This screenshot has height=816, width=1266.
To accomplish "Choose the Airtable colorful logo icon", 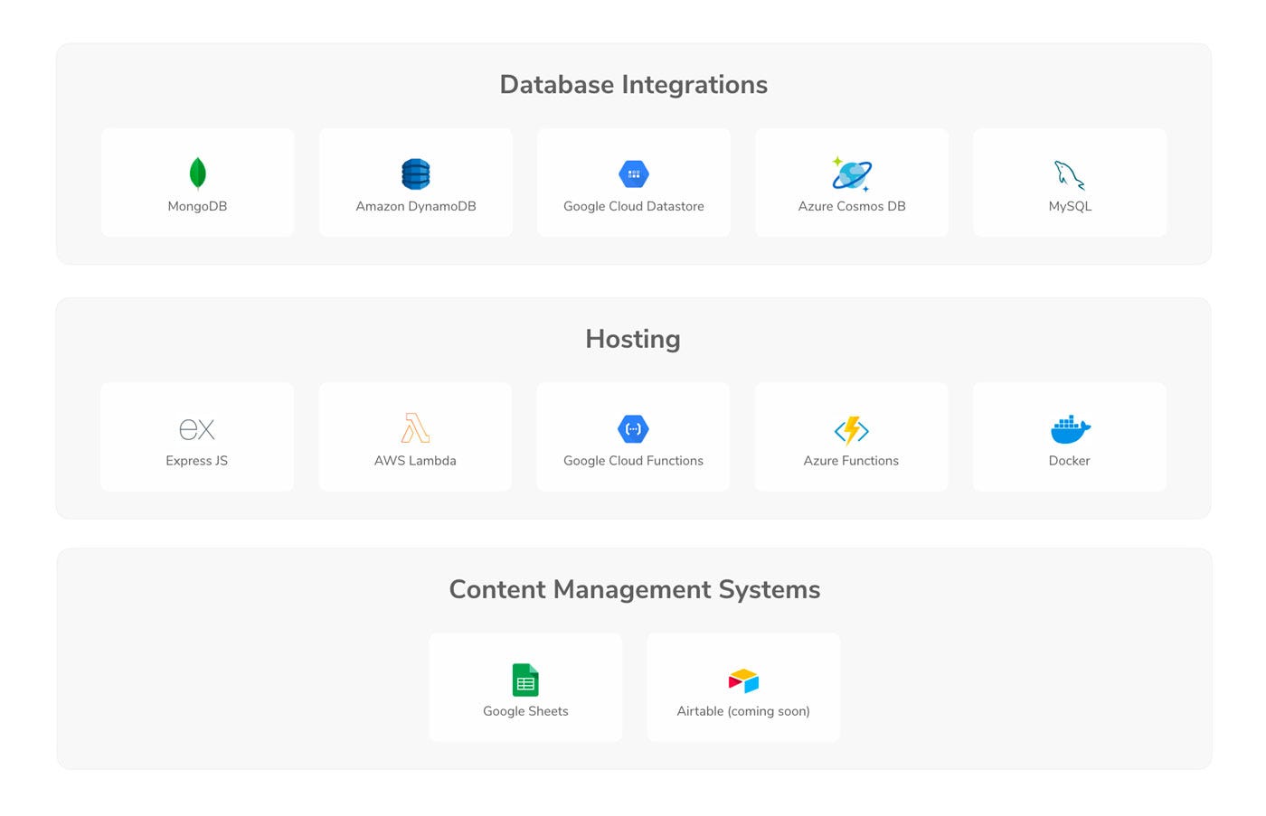I will click(x=743, y=680).
